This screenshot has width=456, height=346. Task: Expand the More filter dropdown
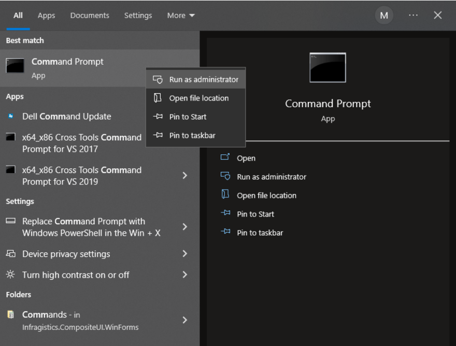tap(181, 16)
